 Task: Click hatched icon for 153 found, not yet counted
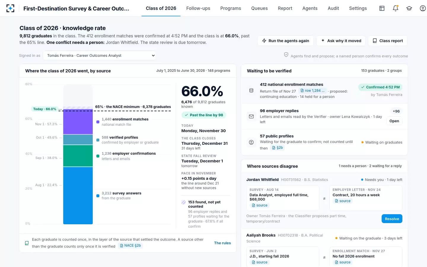[184, 202]
